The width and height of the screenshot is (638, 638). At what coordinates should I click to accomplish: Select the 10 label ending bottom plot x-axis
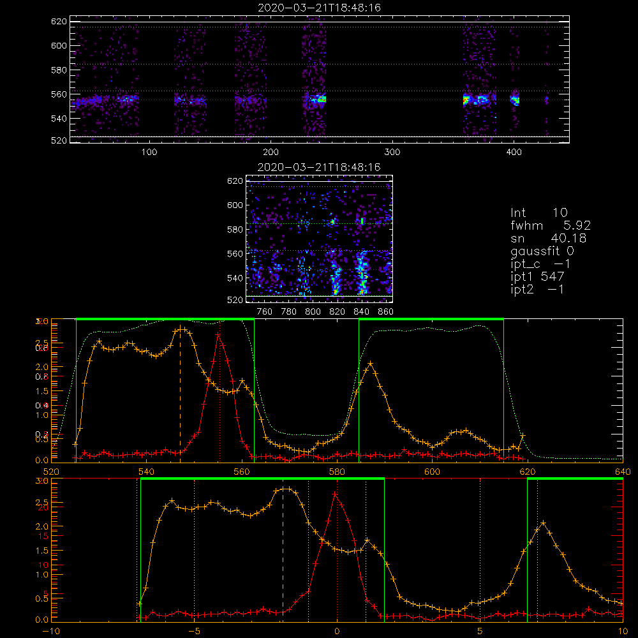(623, 631)
